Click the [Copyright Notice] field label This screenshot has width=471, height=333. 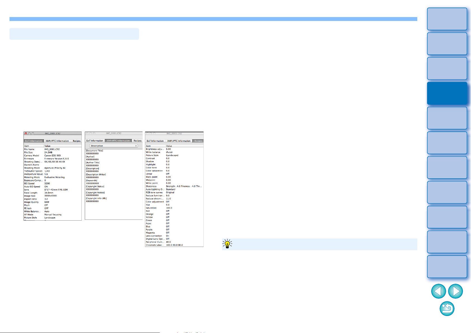[95, 193]
